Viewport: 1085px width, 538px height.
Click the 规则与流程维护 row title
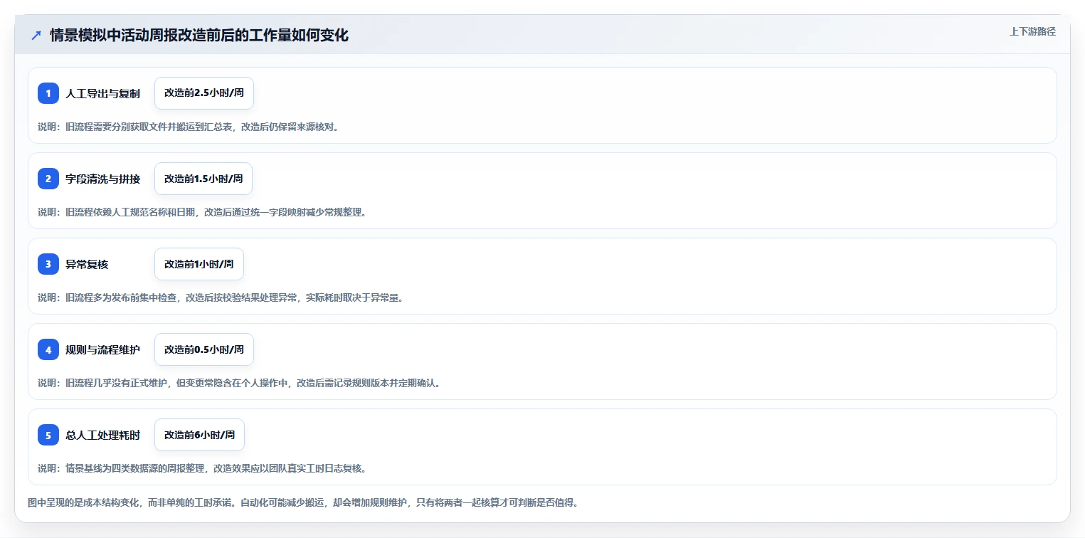[x=102, y=349]
